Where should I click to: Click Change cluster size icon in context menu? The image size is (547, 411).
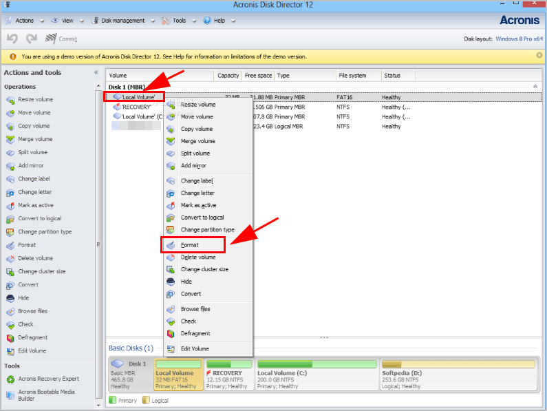[171, 270]
